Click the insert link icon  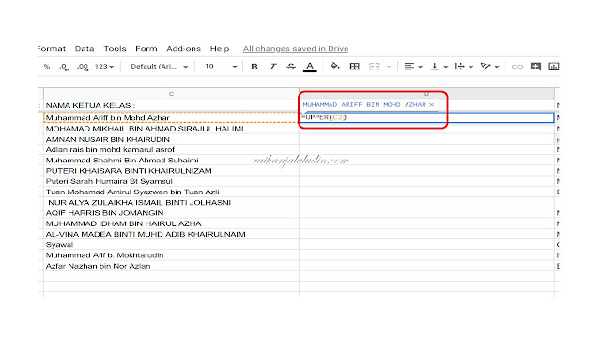click(x=517, y=67)
